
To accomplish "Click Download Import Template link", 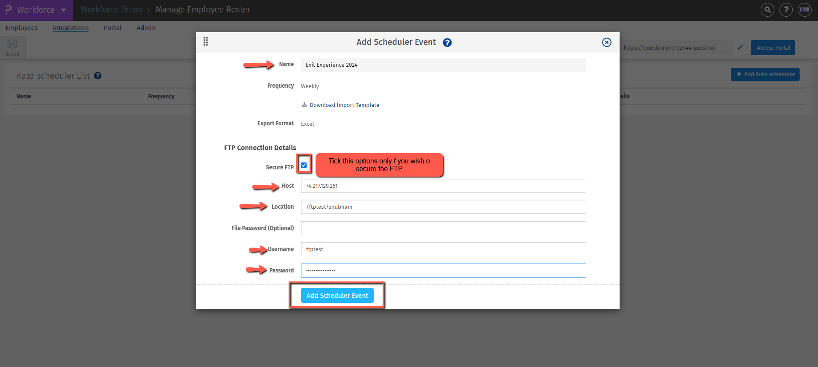I will pos(344,105).
